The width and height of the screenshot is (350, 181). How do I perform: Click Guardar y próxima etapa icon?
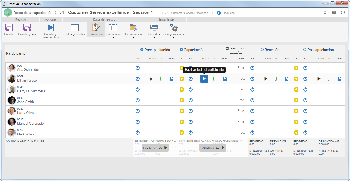50,27
